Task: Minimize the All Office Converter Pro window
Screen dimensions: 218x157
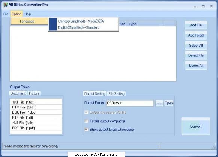Action: click(x=195, y=6)
